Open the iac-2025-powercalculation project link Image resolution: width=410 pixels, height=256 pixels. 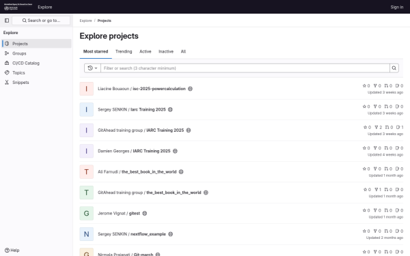coord(141,89)
